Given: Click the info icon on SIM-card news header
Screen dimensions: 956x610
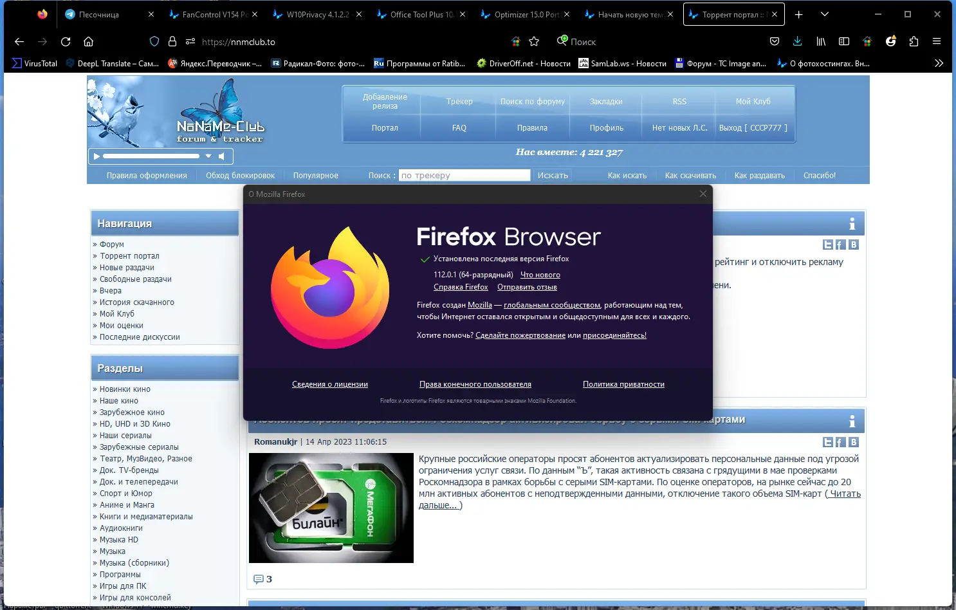Looking at the screenshot, I should (852, 421).
